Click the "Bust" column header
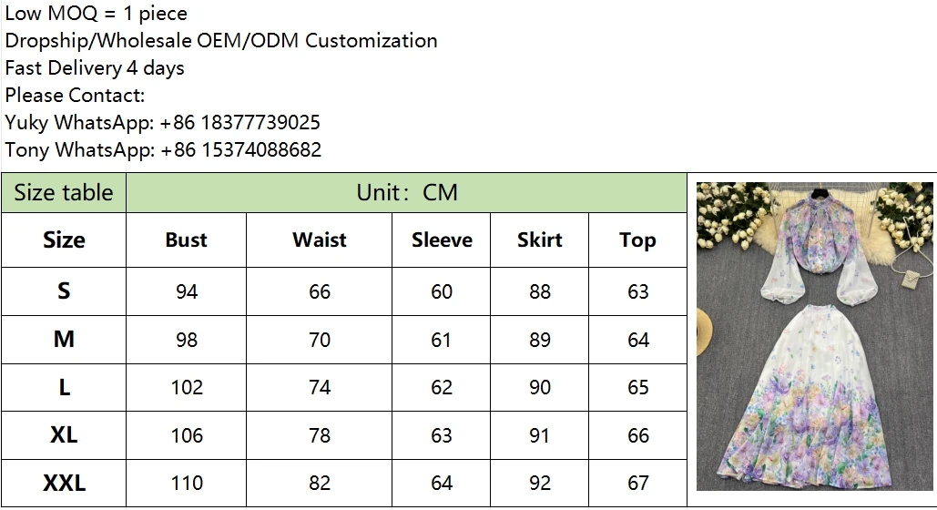The image size is (937, 510). 187,240
